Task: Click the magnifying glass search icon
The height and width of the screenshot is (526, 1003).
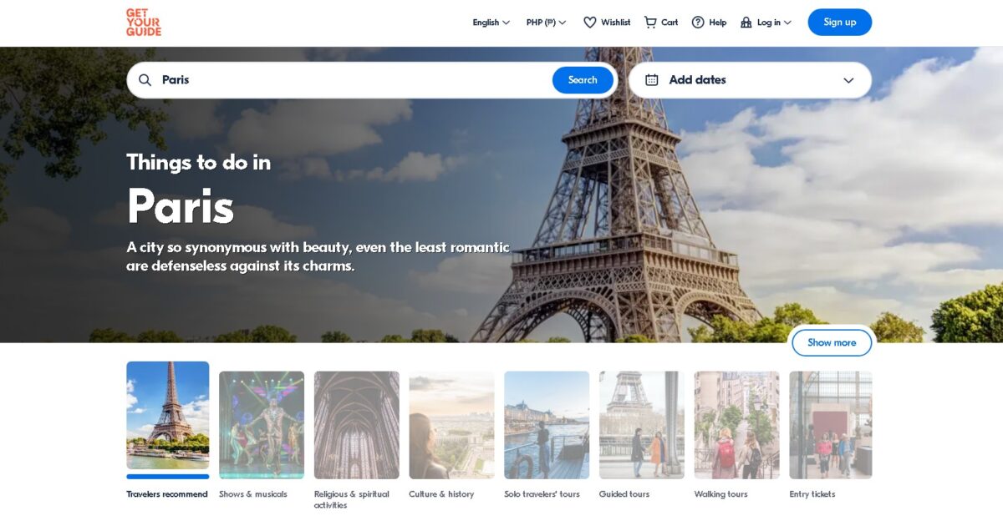Action: click(x=145, y=80)
